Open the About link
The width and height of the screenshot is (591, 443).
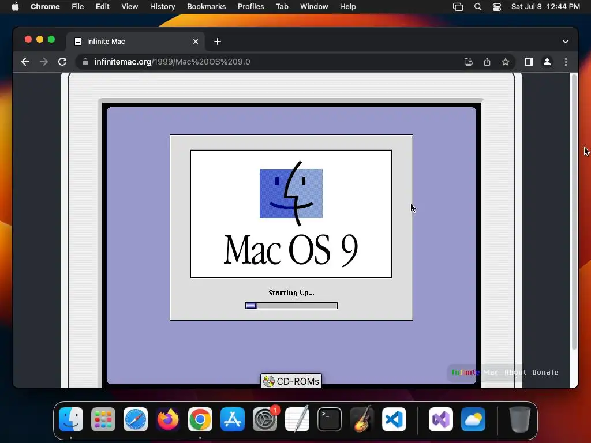pyautogui.click(x=515, y=372)
